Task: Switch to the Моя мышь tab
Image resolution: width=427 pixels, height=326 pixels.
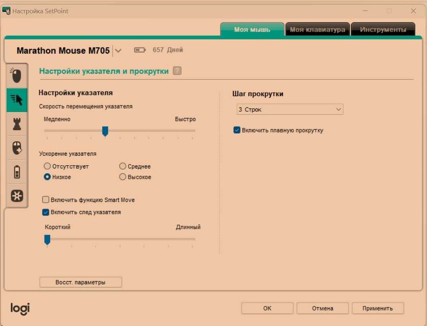Action: (x=252, y=29)
